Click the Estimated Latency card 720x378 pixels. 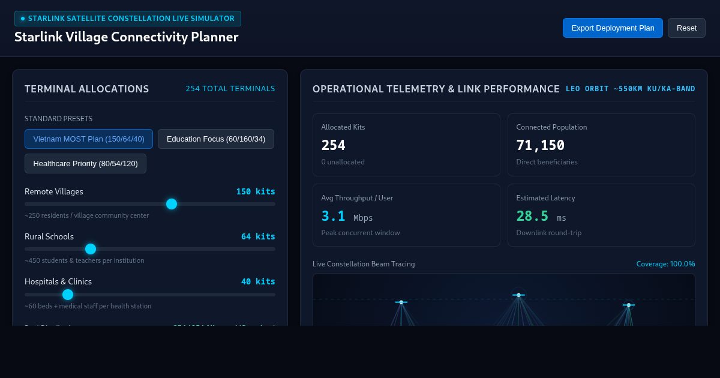[601, 215]
